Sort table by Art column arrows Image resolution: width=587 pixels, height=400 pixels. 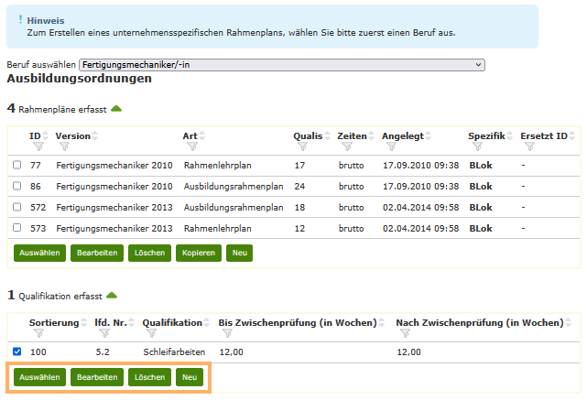202,135
